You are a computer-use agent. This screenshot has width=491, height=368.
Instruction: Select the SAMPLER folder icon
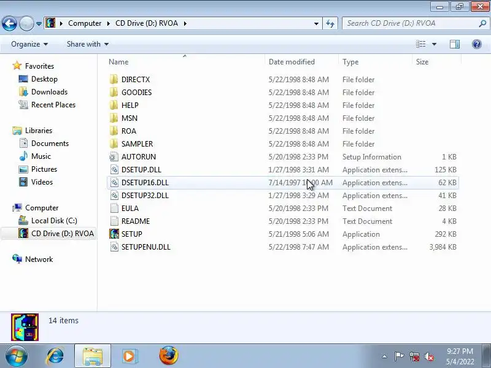coord(114,144)
